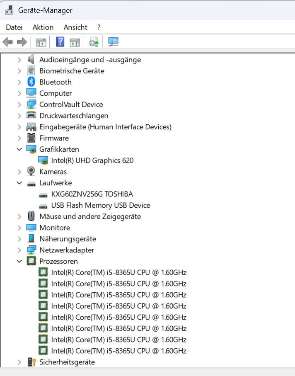Click the mouse icon for Mäuse
The width and height of the screenshot is (295, 376).
pos(31,216)
